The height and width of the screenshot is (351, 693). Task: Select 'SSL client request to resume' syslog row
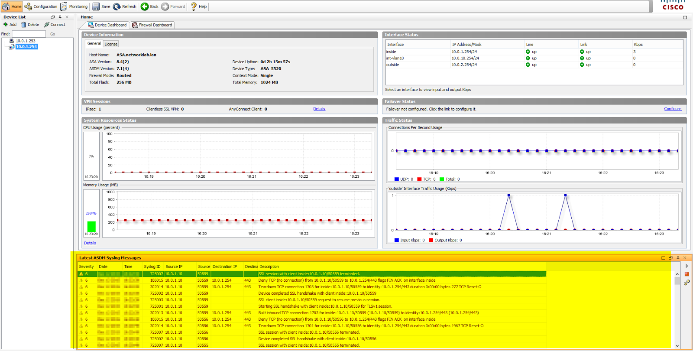312,300
